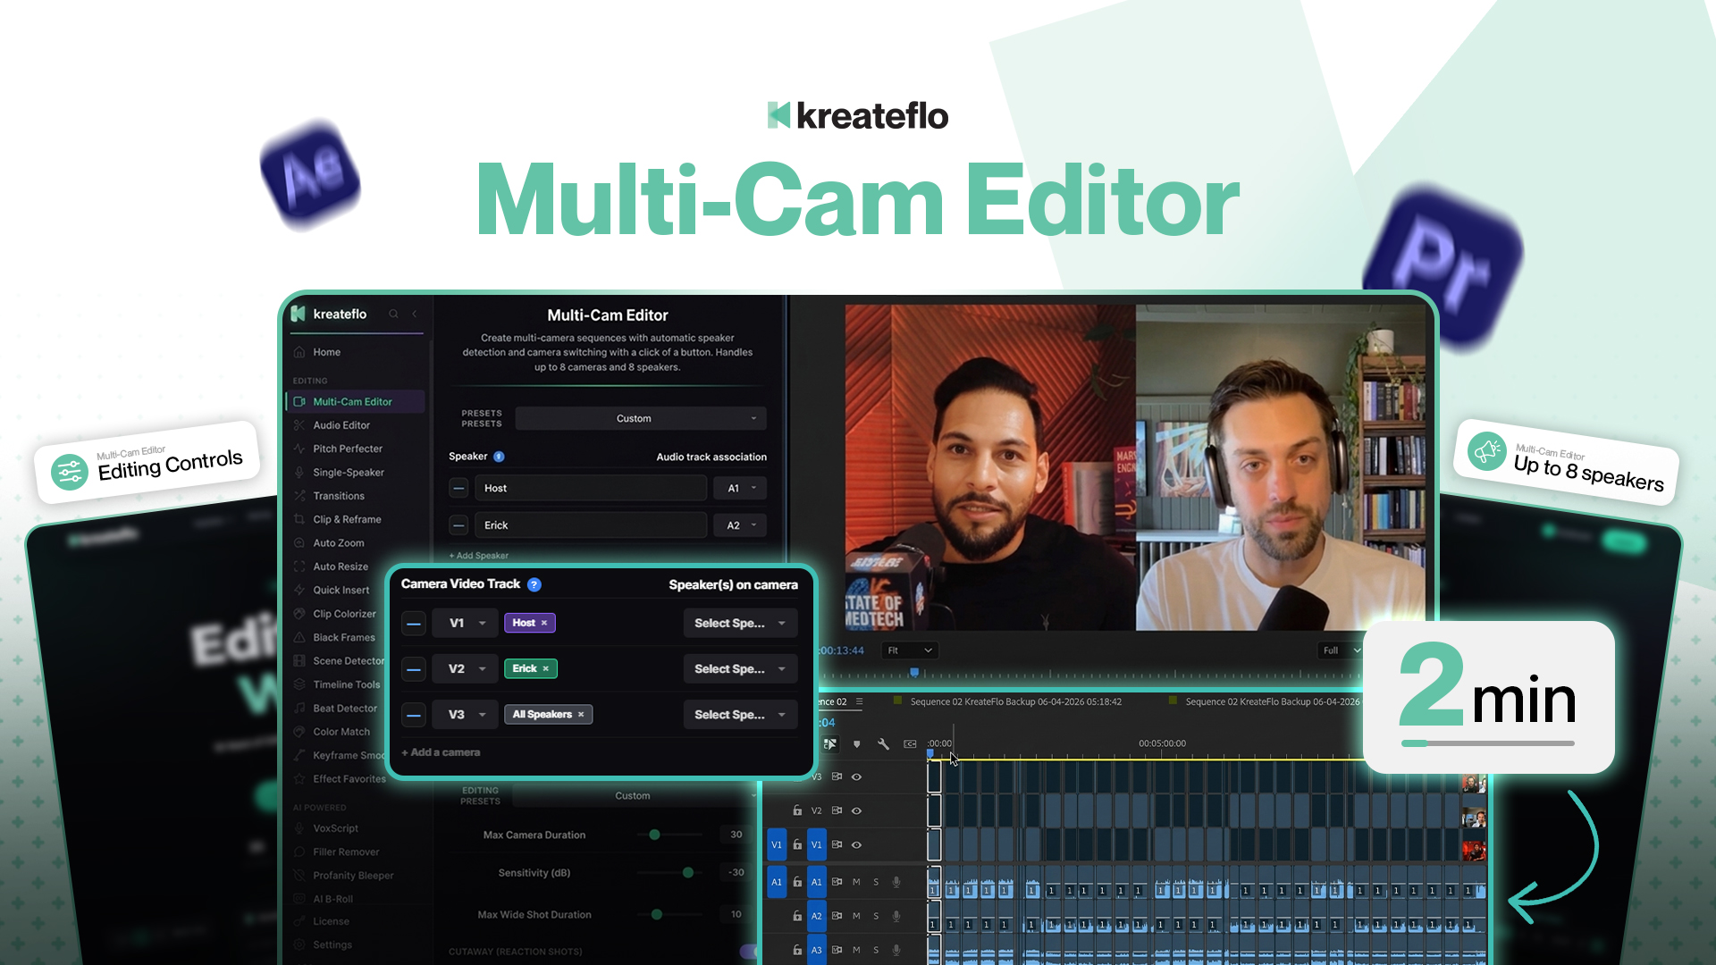Click the + Add Speaker link
This screenshot has width=1716, height=965.
coord(478,556)
